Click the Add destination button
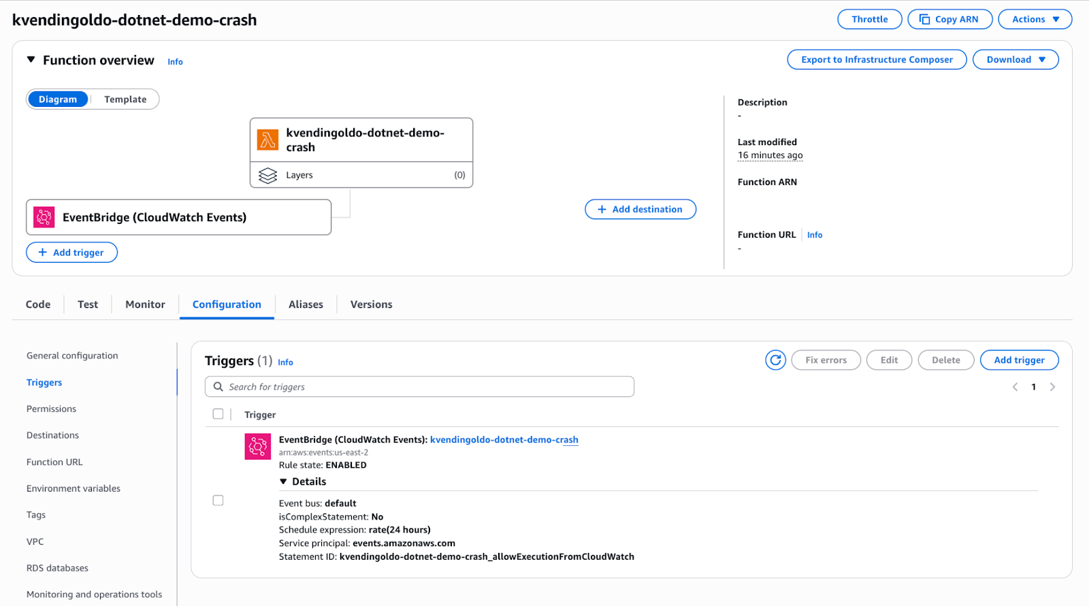This screenshot has height=606, width=1089. pyautogui.click(x=640, y=210)
